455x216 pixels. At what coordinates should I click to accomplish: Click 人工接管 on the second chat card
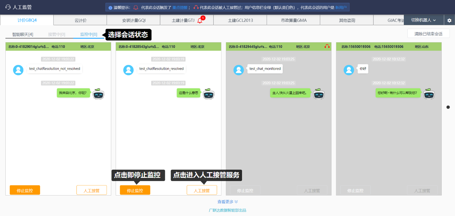pos(202,190)
